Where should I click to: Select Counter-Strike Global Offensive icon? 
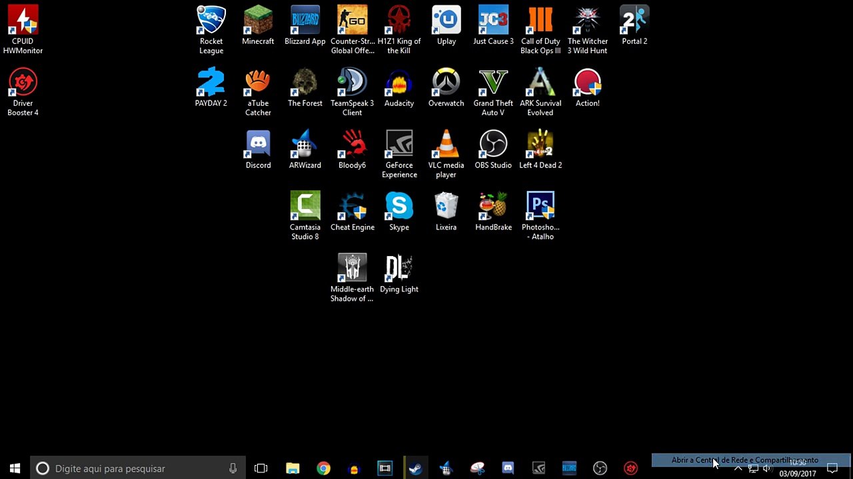(x=353, y=30)
